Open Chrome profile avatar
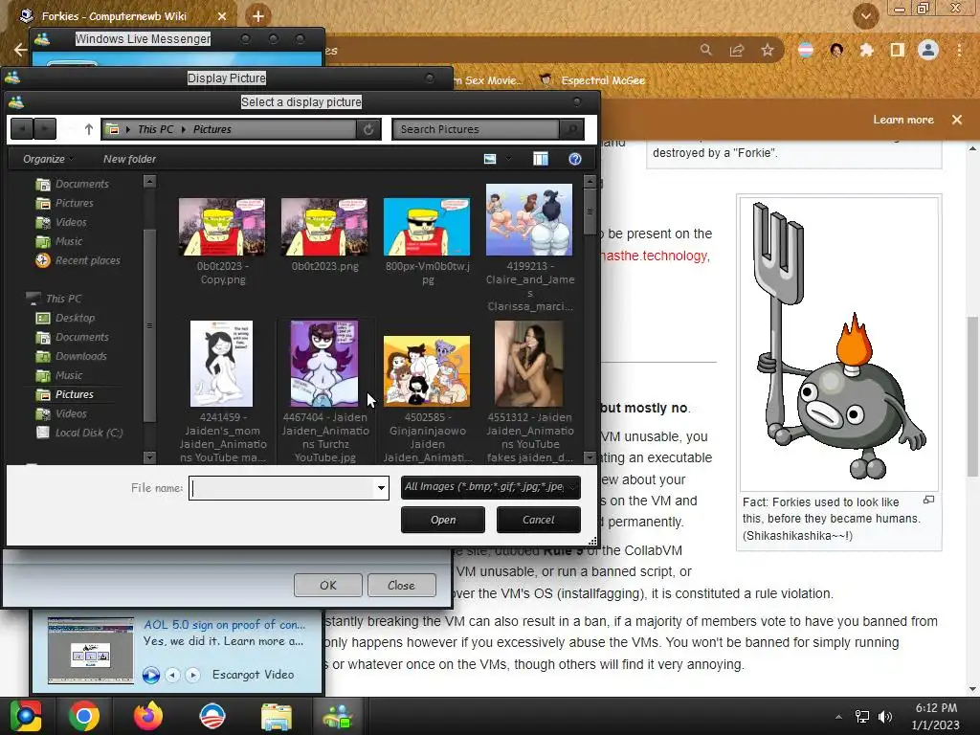This screenshot has width=980, height=735. (928, 50)
